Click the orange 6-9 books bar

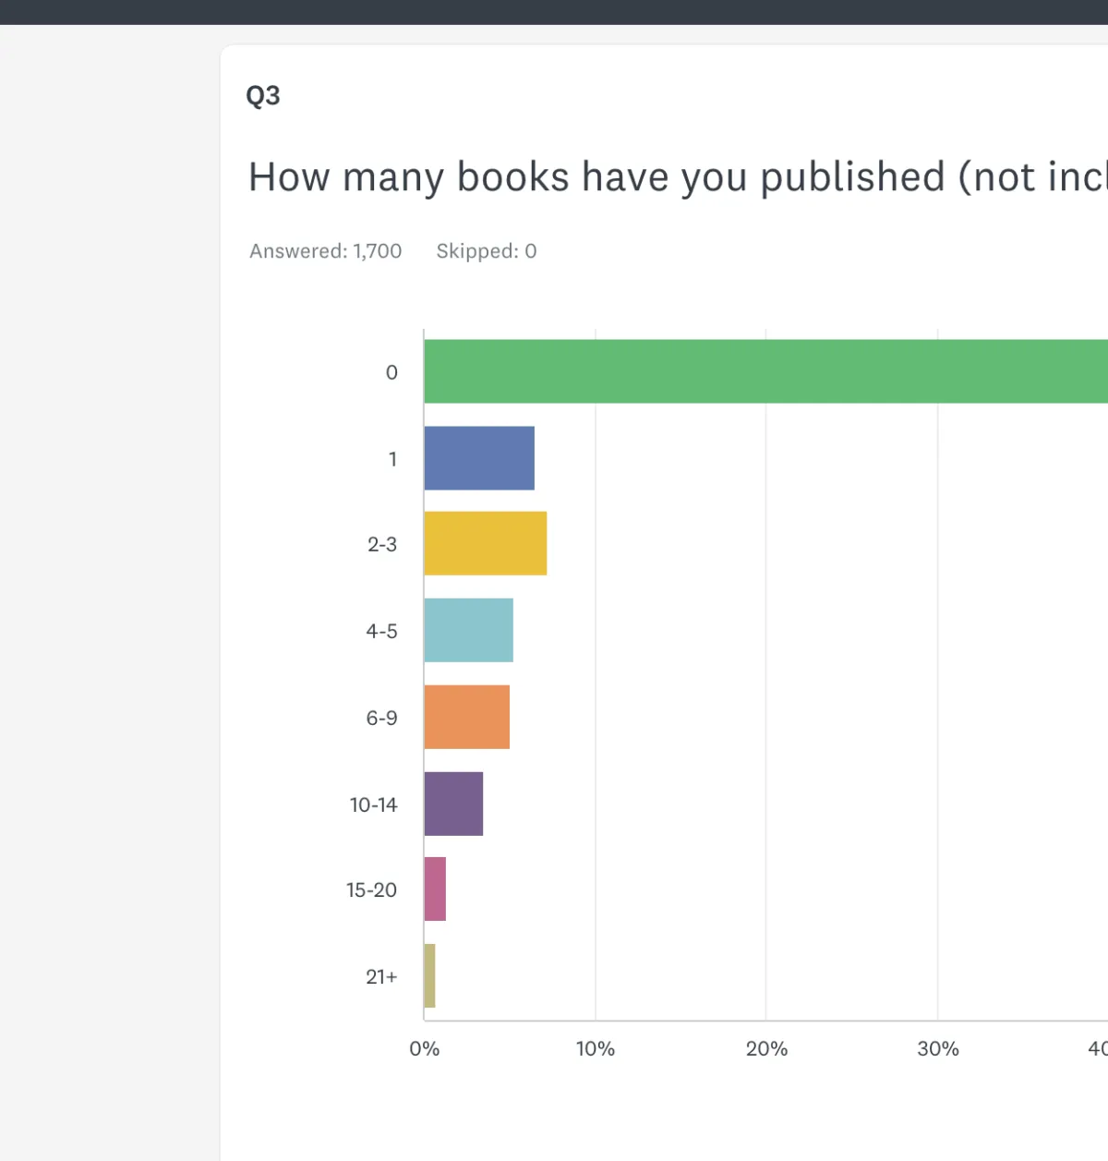tap(467, 717)
